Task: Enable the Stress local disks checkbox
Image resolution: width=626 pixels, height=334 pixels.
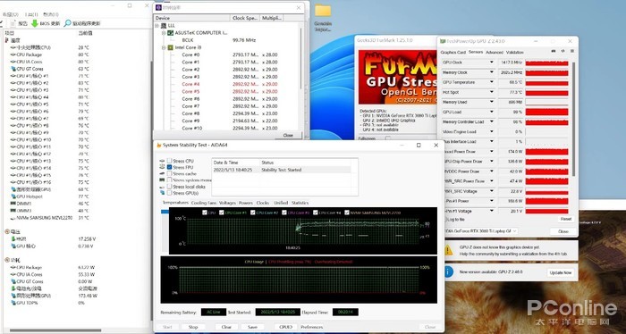Action: pos(169,187)
